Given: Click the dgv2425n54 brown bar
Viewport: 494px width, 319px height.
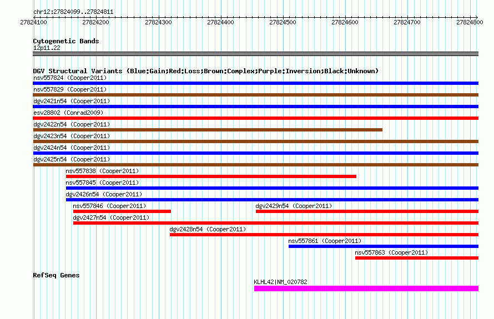Looking at the screenshot, I should (x=255, y=165).
